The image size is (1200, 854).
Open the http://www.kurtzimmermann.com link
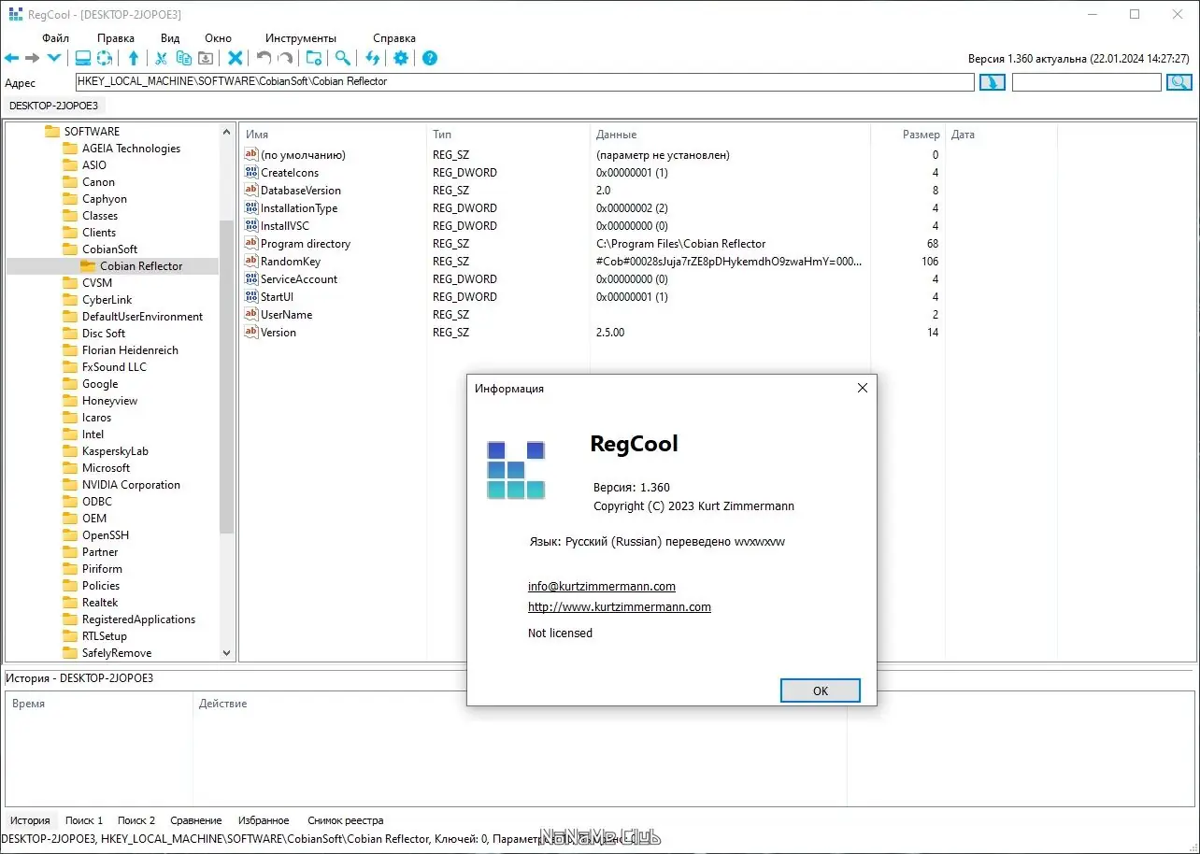pyautogui.click(x=620, y=607)
